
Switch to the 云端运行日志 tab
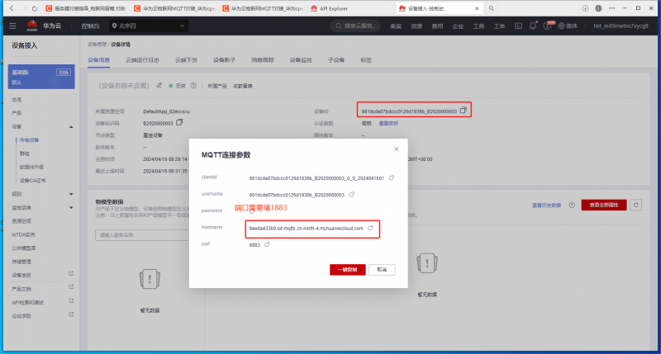point(142,60)
